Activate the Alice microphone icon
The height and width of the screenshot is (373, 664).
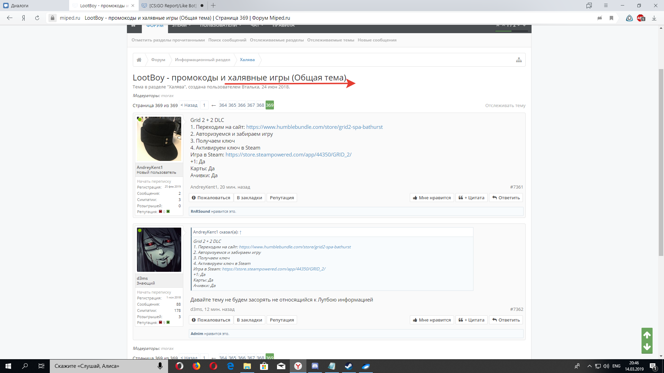pos(160,366)
